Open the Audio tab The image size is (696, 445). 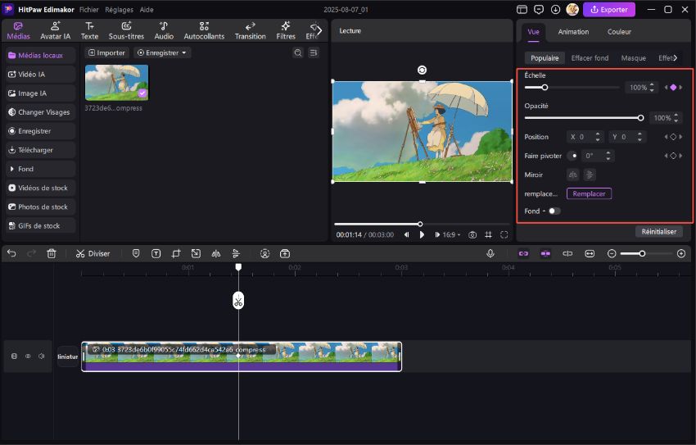[x=164, y=30]
